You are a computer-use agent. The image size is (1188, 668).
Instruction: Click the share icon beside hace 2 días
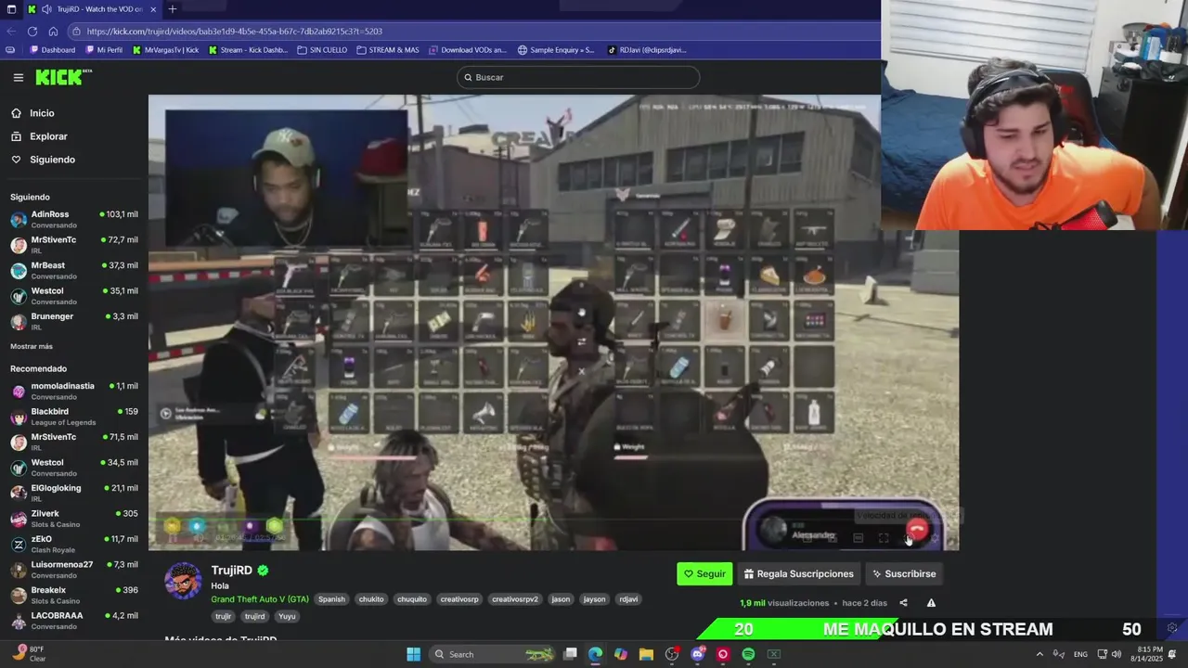point(903,603)
